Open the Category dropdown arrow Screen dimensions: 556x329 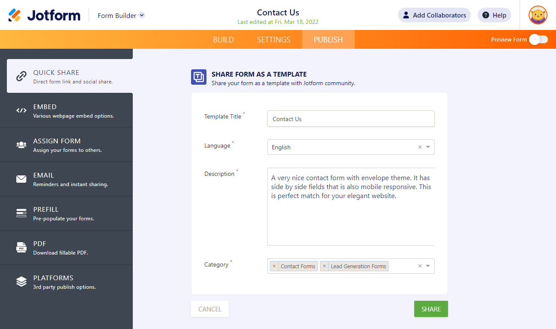(428, 266)
